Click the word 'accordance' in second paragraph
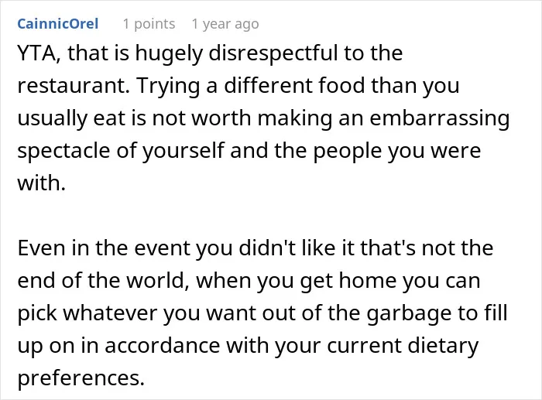The height and width of the screenshot is (400, 542). pyautogui.click(x=162, y=345)
